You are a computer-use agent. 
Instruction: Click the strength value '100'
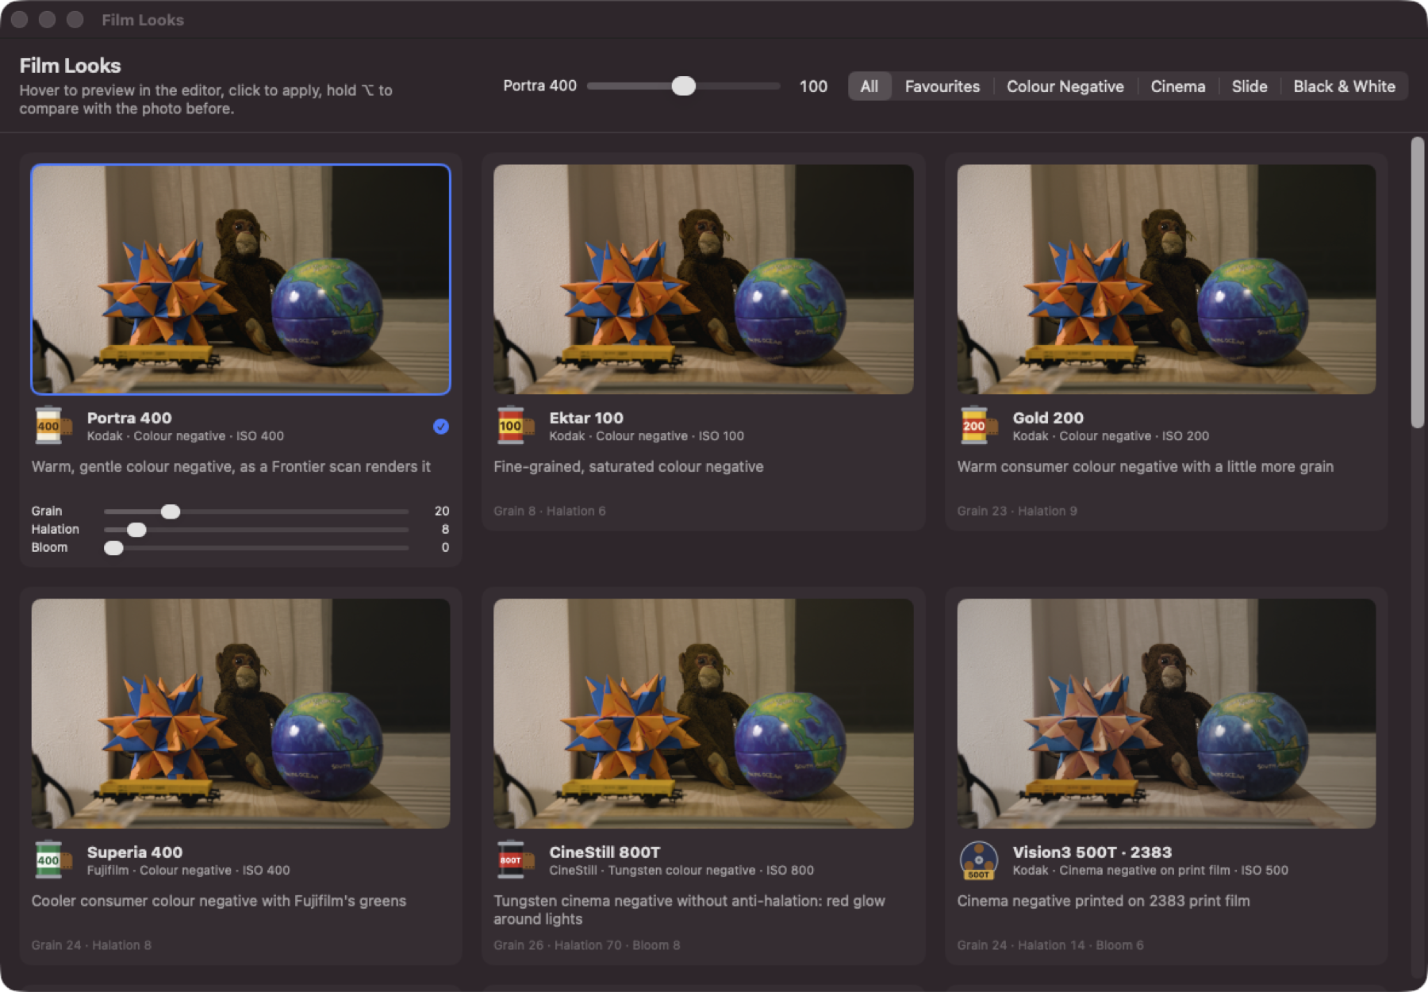813,86
